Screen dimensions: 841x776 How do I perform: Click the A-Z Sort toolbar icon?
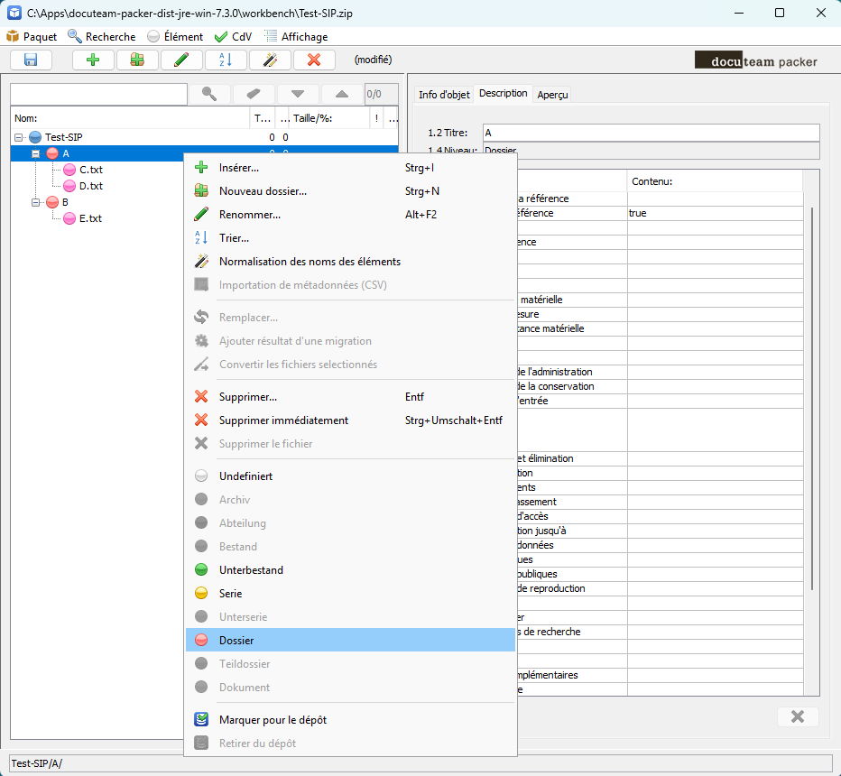[x=226, y=60]
